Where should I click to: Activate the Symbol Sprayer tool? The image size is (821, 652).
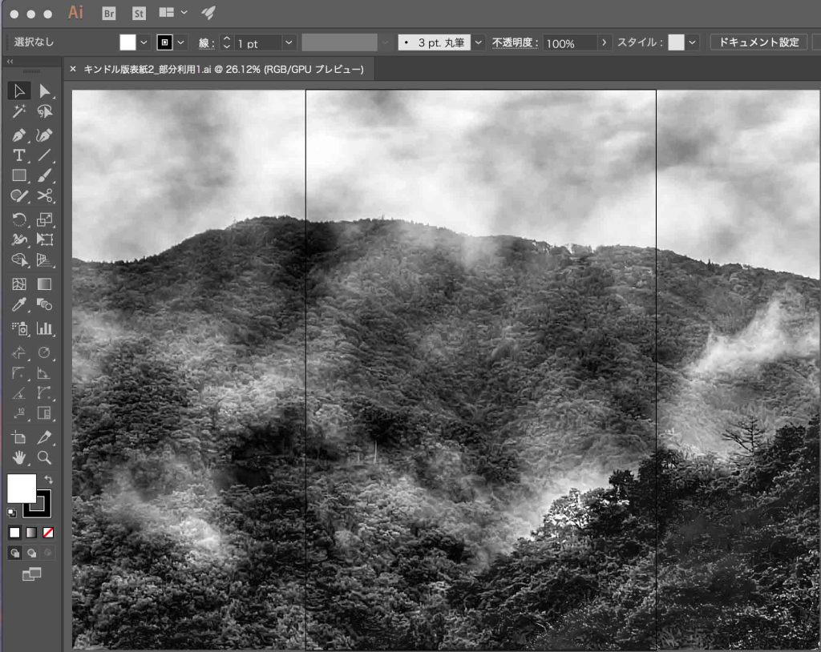(x=19, y=328)
